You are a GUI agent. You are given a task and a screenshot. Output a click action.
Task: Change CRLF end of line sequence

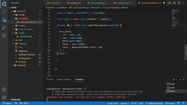pyautogui.click(x=141, y=103)
